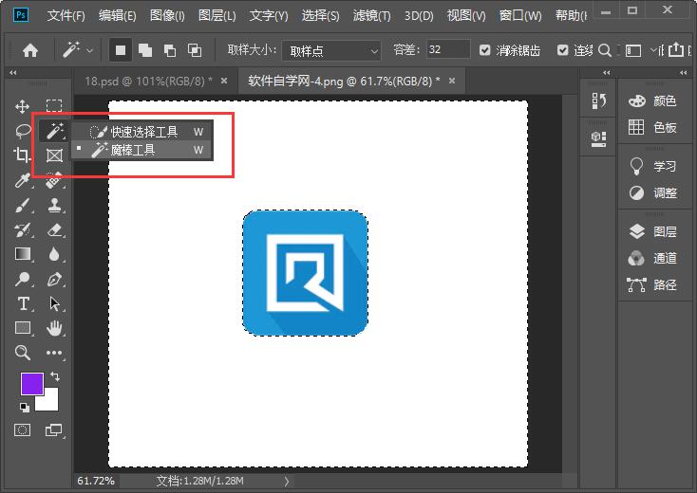This screenshot has height=493, width=697.
Task: Open the 滤镜(T) menu
Action: (x=371, y=16)
